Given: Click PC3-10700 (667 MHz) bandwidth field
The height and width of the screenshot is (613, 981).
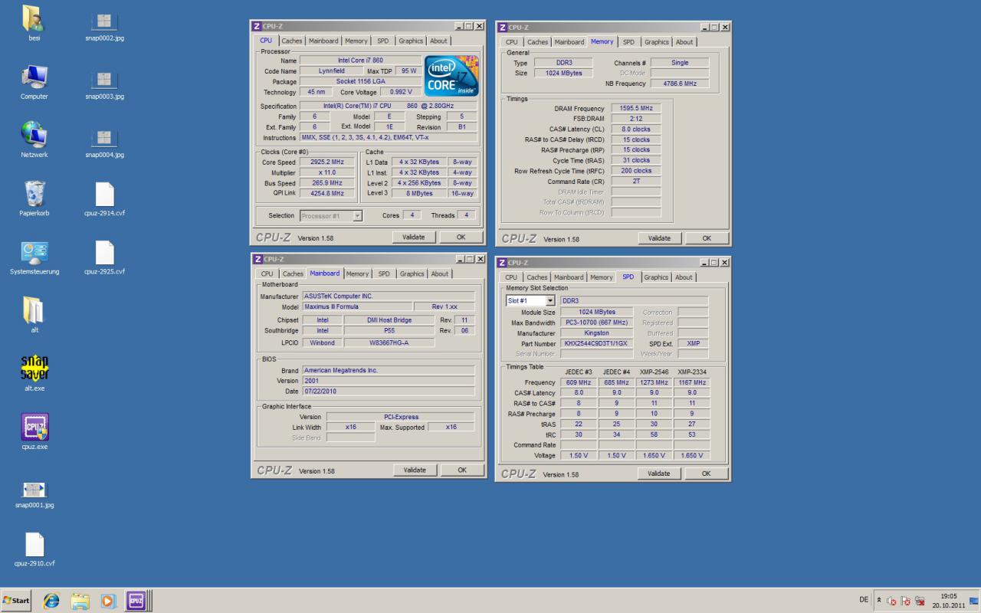Looking at the screenshot, I should pyautogui.click(x=597, y=323).
